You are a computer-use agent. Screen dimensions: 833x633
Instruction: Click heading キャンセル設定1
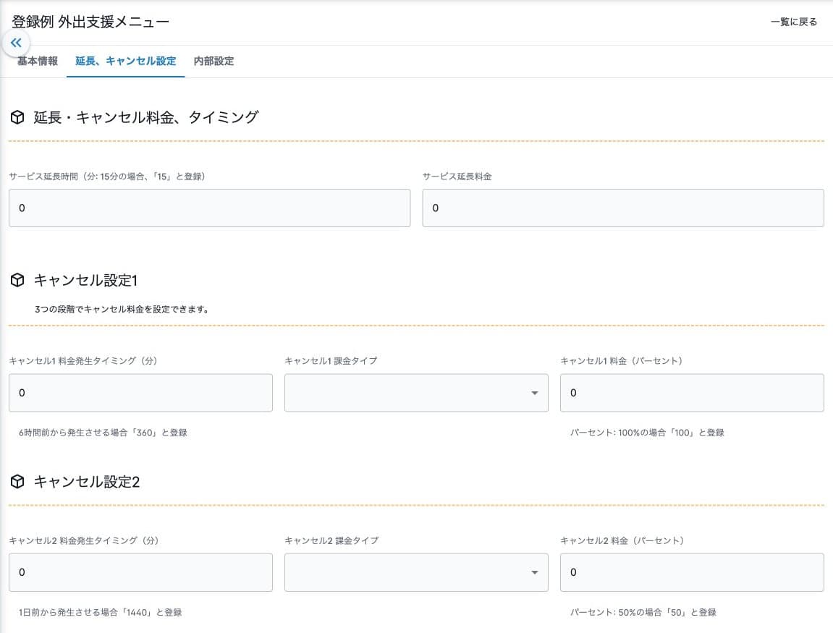(x=85, y=281)
